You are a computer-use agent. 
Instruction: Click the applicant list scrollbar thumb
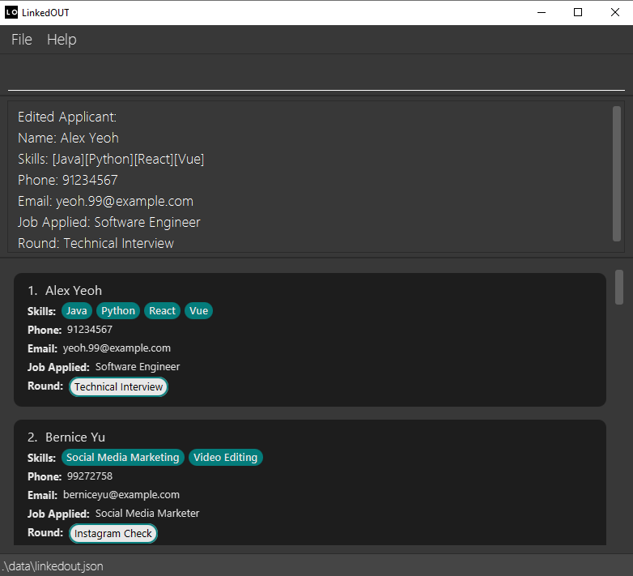coord(619,288)
